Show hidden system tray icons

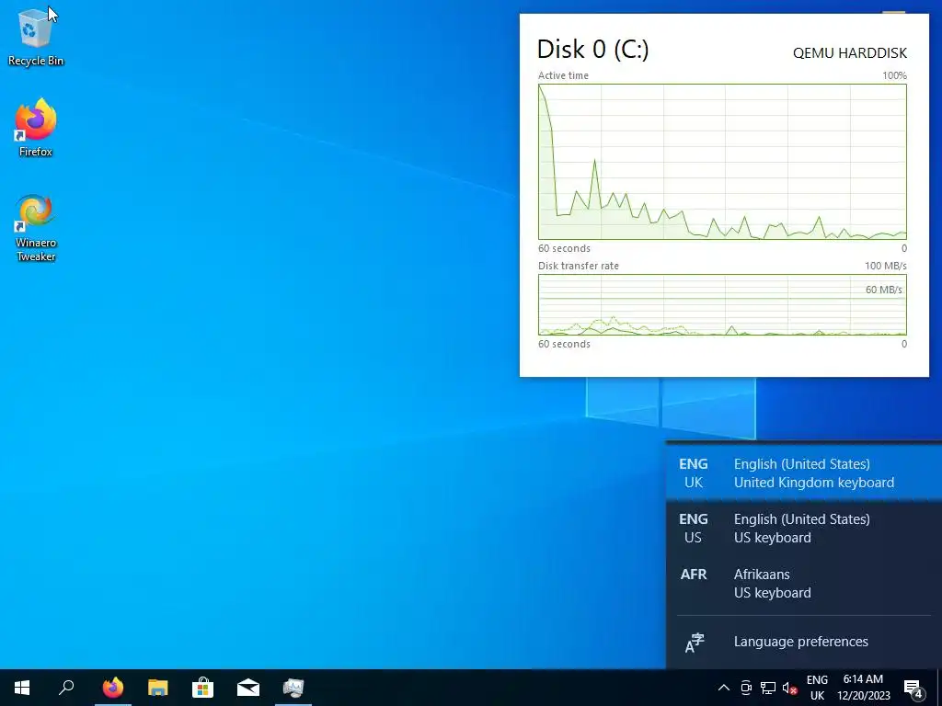(724, 688)
